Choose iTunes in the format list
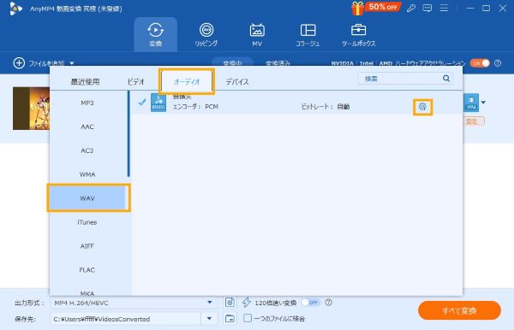The width and height of the screenshot is (514, 330). tap(87, 222)
